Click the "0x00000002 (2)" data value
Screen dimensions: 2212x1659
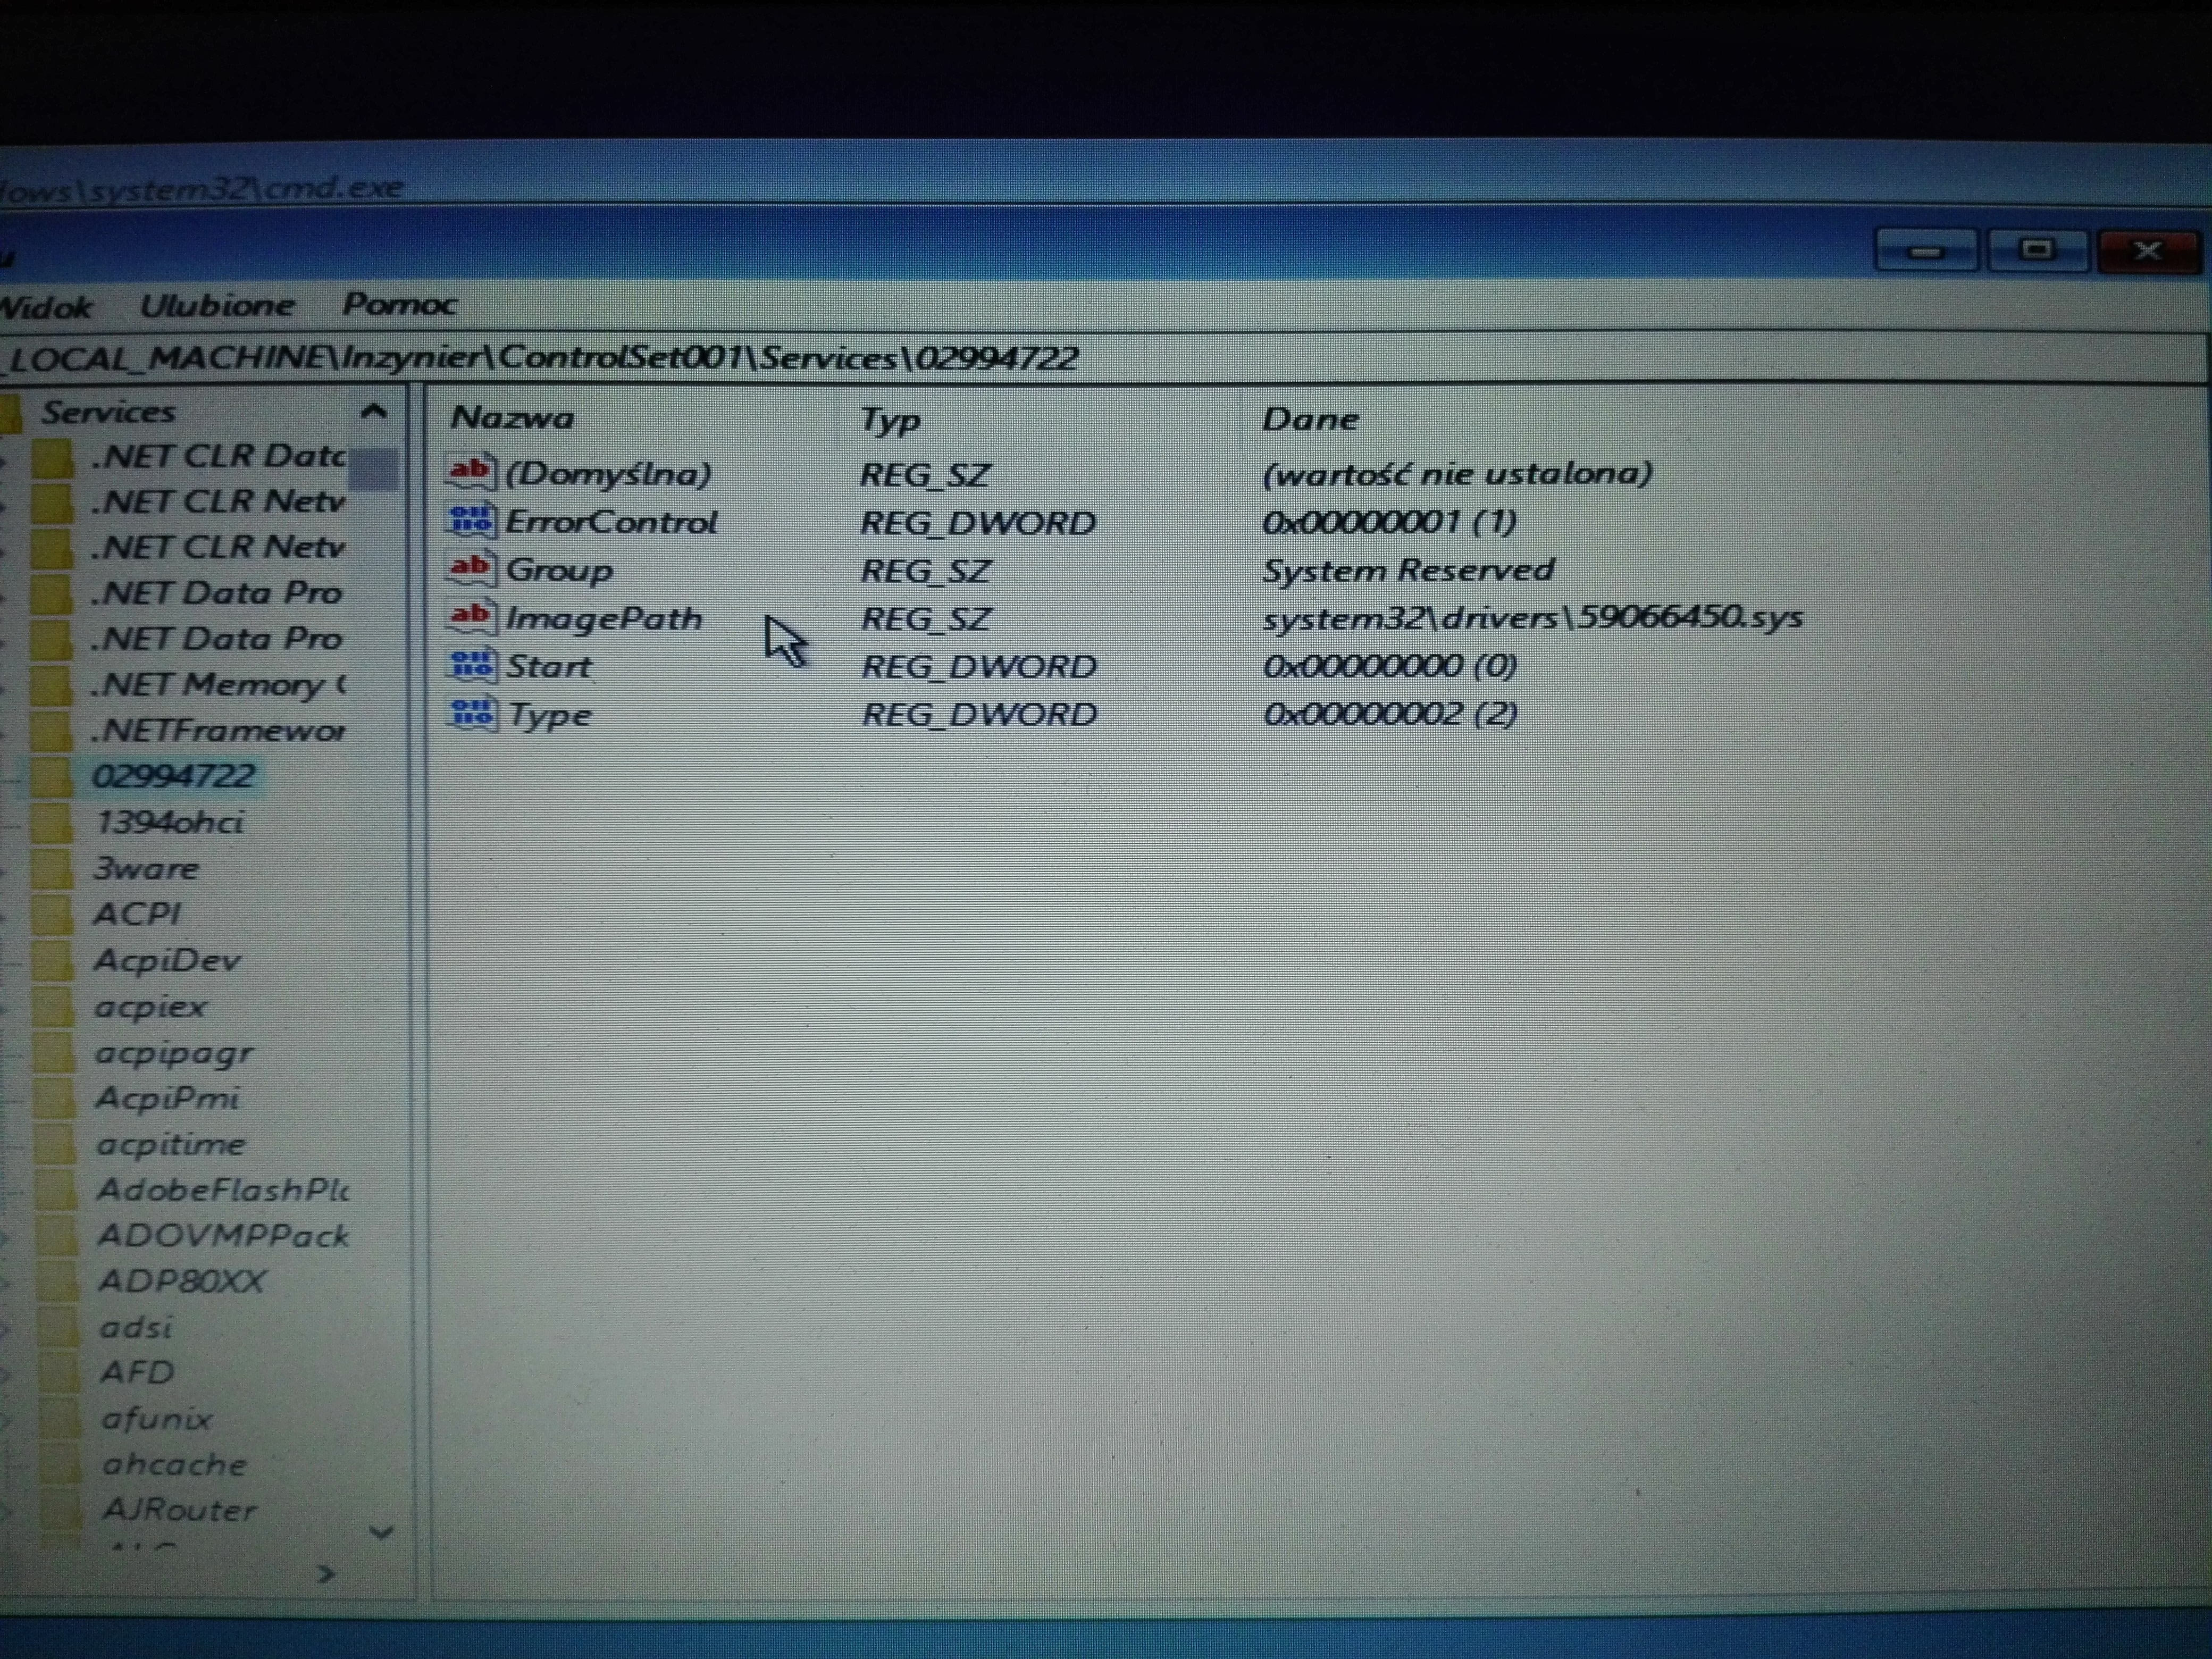pyautogui.click(x=1391, y=714)
